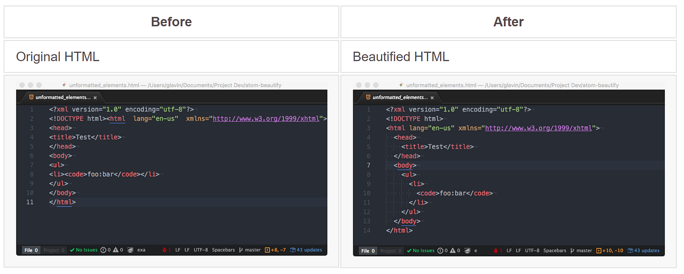Open Spacebars grammar selector in After window

pos(555,250)
